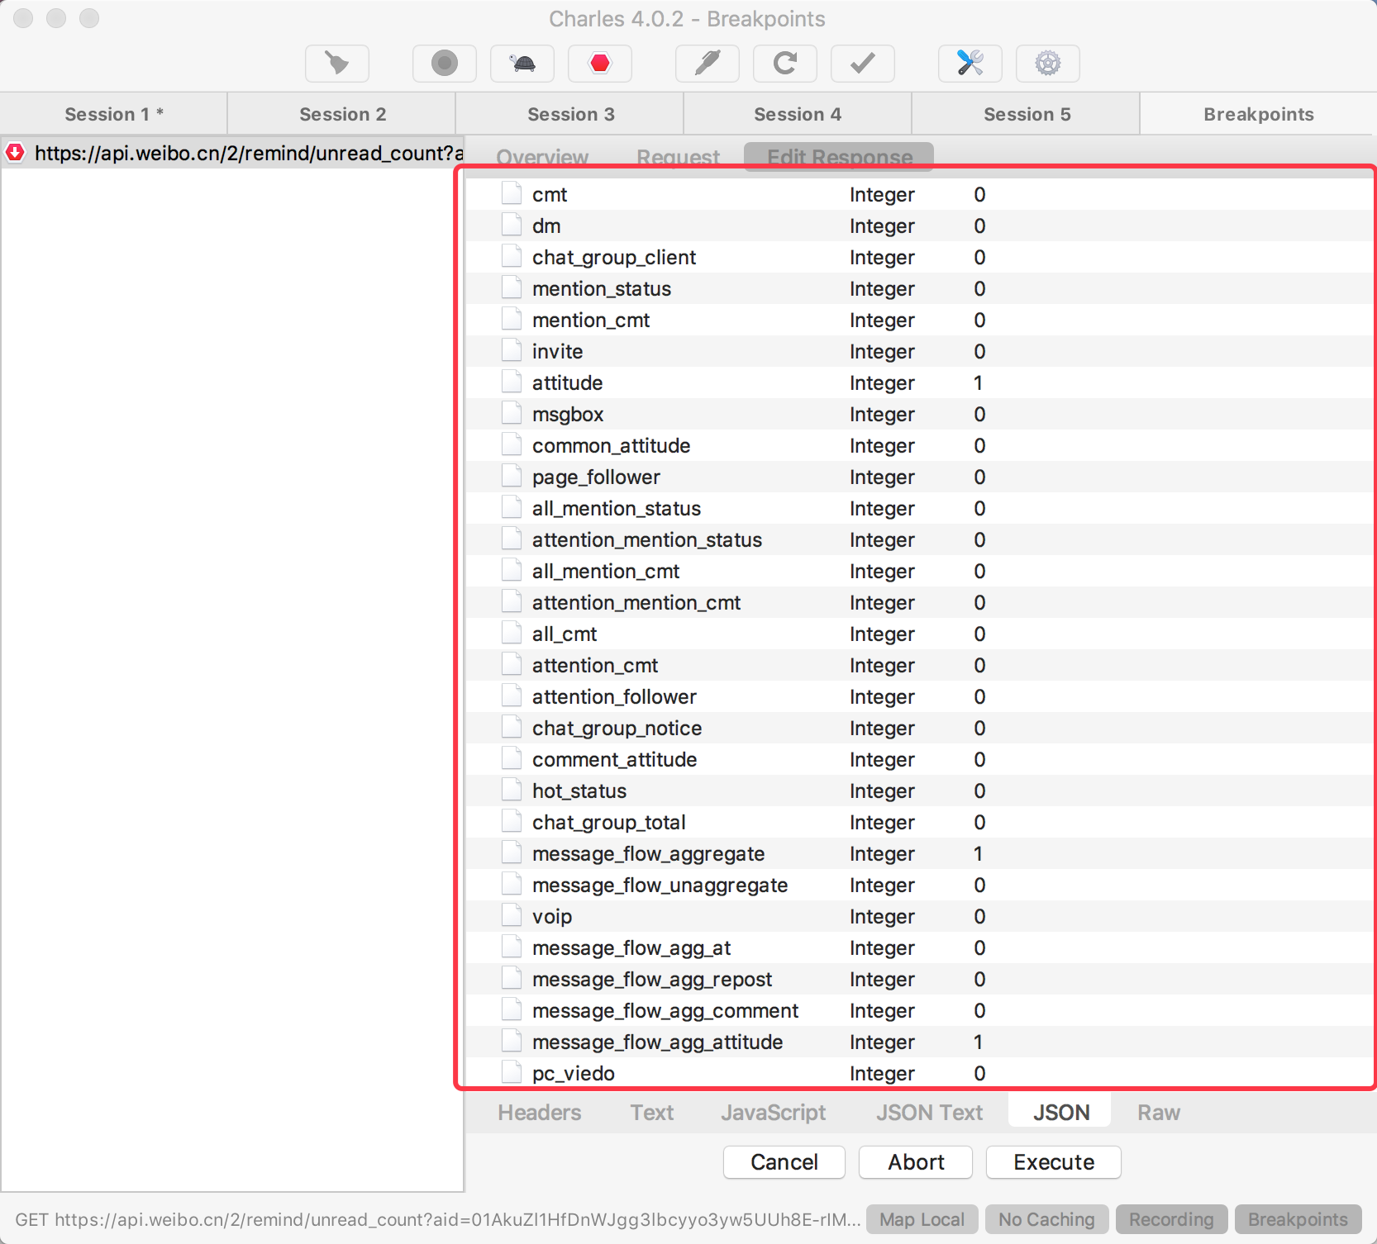The width and height of the screenshot is (1377, 1244).
Task: Open the Tools wrench icon
Action: tap(970, 64)
